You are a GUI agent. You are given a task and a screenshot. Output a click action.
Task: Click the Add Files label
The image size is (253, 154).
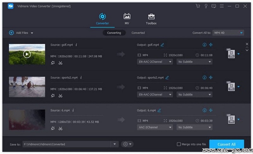(x=22, y=33)
